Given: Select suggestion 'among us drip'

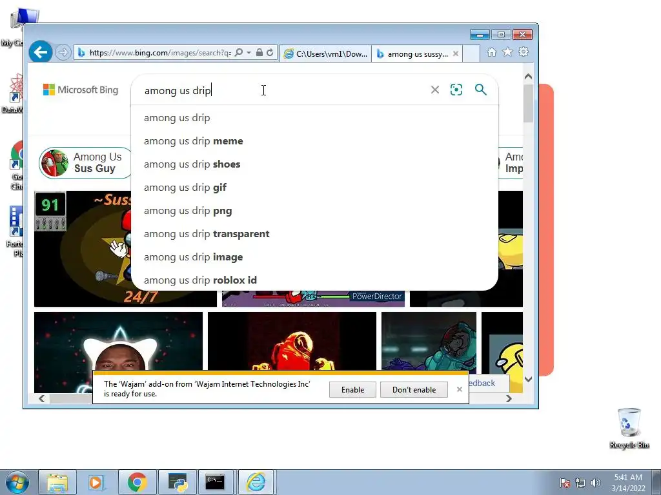Looking at the screenshot, I should (314, 118).
